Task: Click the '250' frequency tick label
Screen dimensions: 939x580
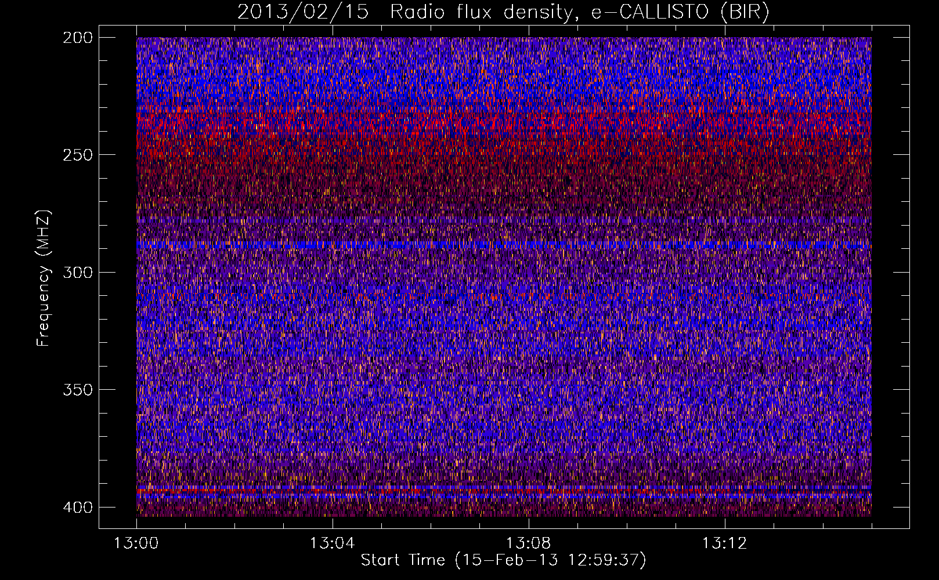Action: [77, 155]
